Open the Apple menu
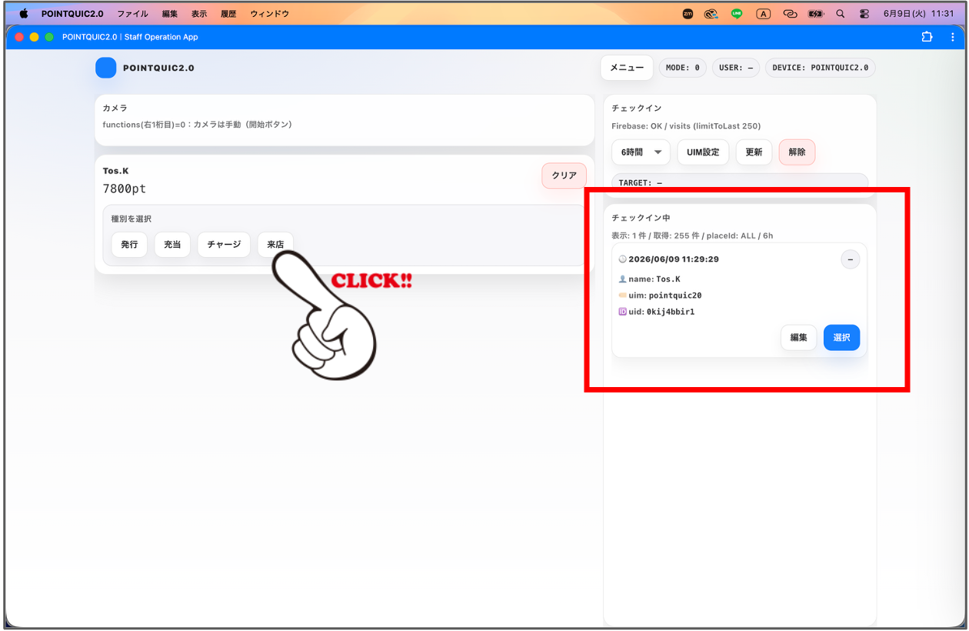This screenshot has height=631, width=969. [x=23, y=14]
